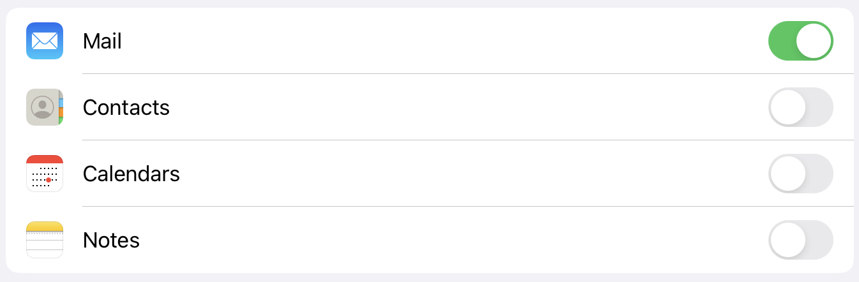Click blank area of the Calendars row

[447, 174]
